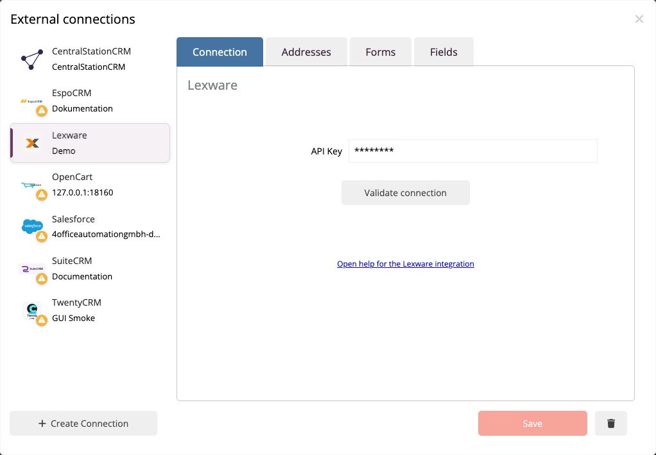656x455 pixels.
Task: Click the warning badge on OpenCart
Action: [x=42, y=195]
